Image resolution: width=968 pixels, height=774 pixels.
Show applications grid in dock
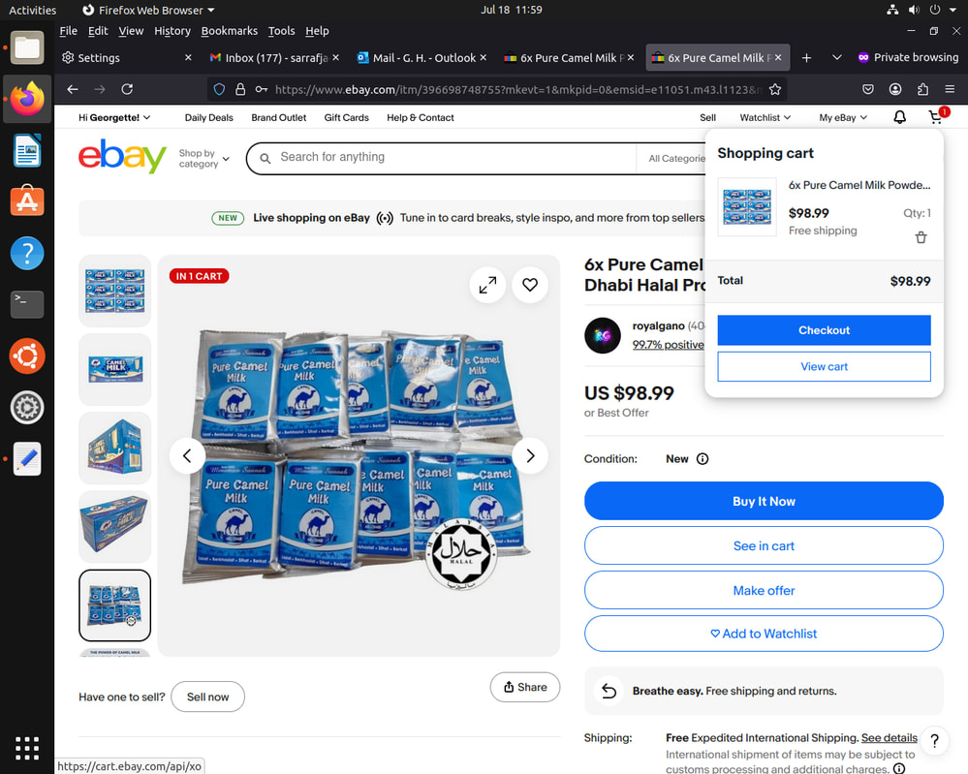pos(27,748)
